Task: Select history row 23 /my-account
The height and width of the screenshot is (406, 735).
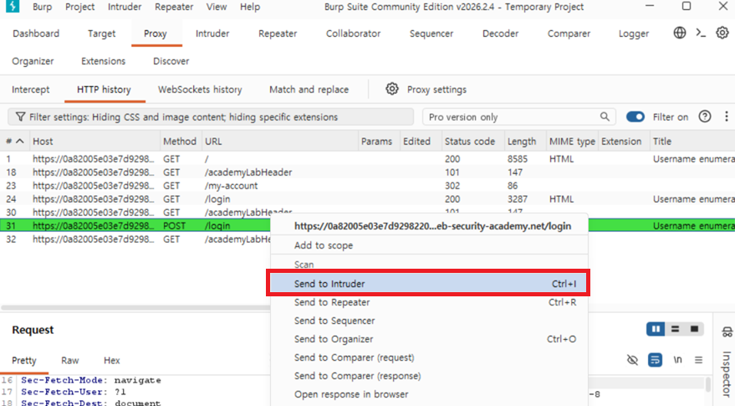Action: (x=368, y=185)
